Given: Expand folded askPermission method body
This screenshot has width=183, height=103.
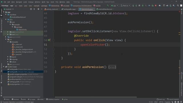Looking at the screenshot, I should [112, 67].
